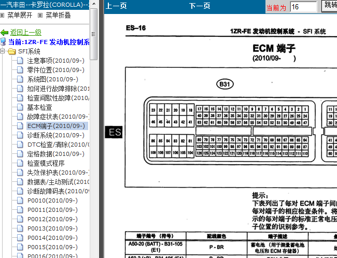Click the B31 connector label
The width and height of the screenshot is (337, 258).
tap(225, 84)
